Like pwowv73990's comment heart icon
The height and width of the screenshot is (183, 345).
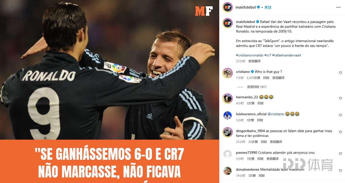tap(340, 154)
